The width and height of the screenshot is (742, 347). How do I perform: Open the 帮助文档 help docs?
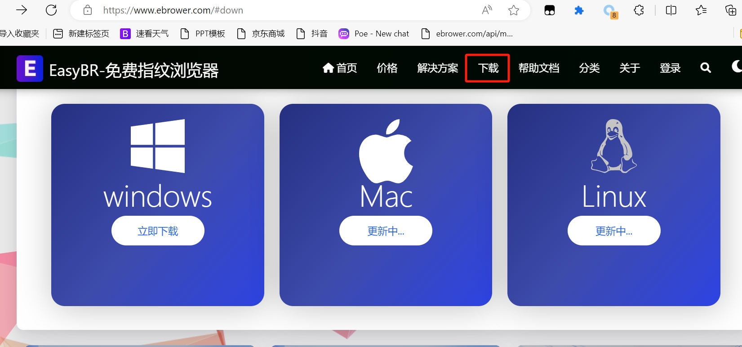coord(539,68)
